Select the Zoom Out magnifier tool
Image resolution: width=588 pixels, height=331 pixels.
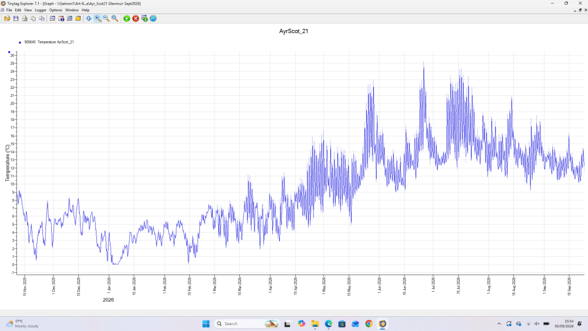pyautogui.click(x=106, y=18)
